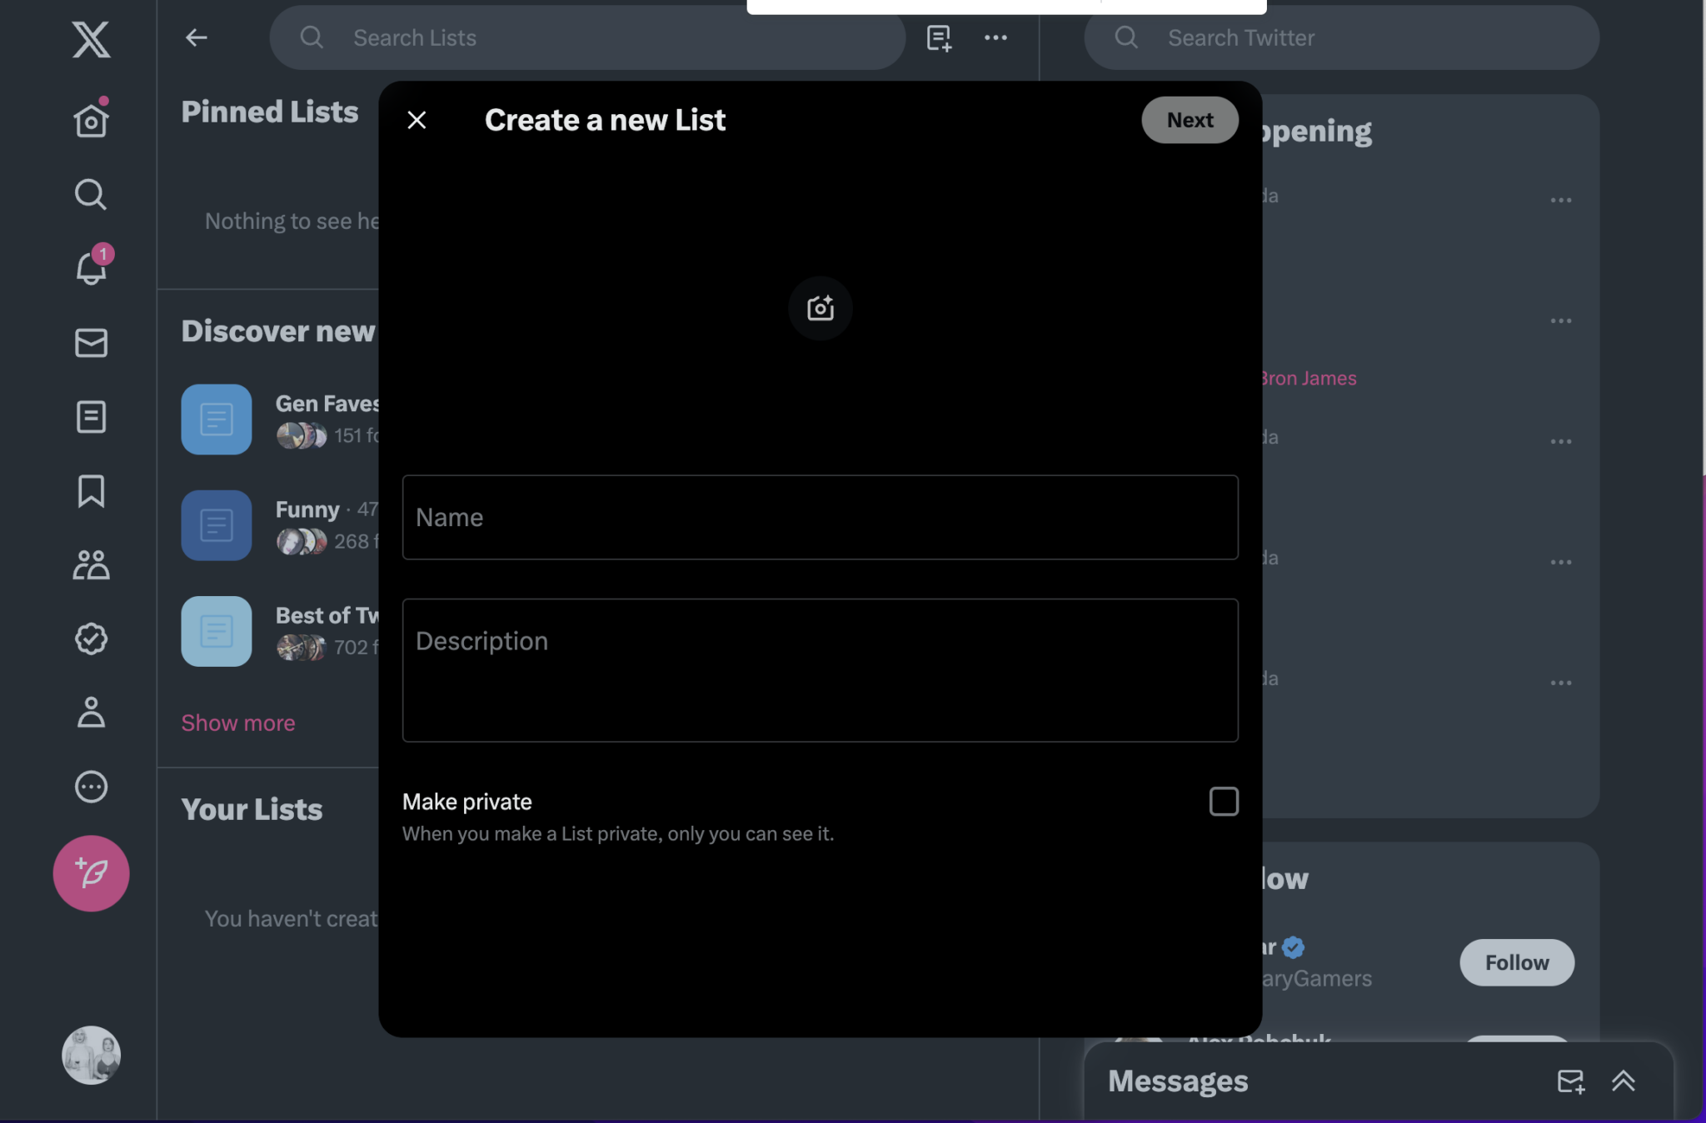The image size is (1706, 1123).
Task: Select the Explore magnifying glass icon
Action: pyautogui.click(x=91, y=194)
